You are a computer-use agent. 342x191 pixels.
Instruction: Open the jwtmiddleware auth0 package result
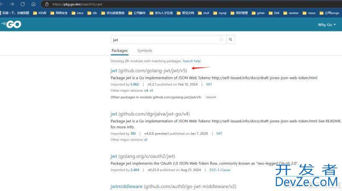(x=174, y=186)
